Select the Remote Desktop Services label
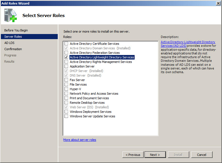The image size is (222, 163). point(87,103)
